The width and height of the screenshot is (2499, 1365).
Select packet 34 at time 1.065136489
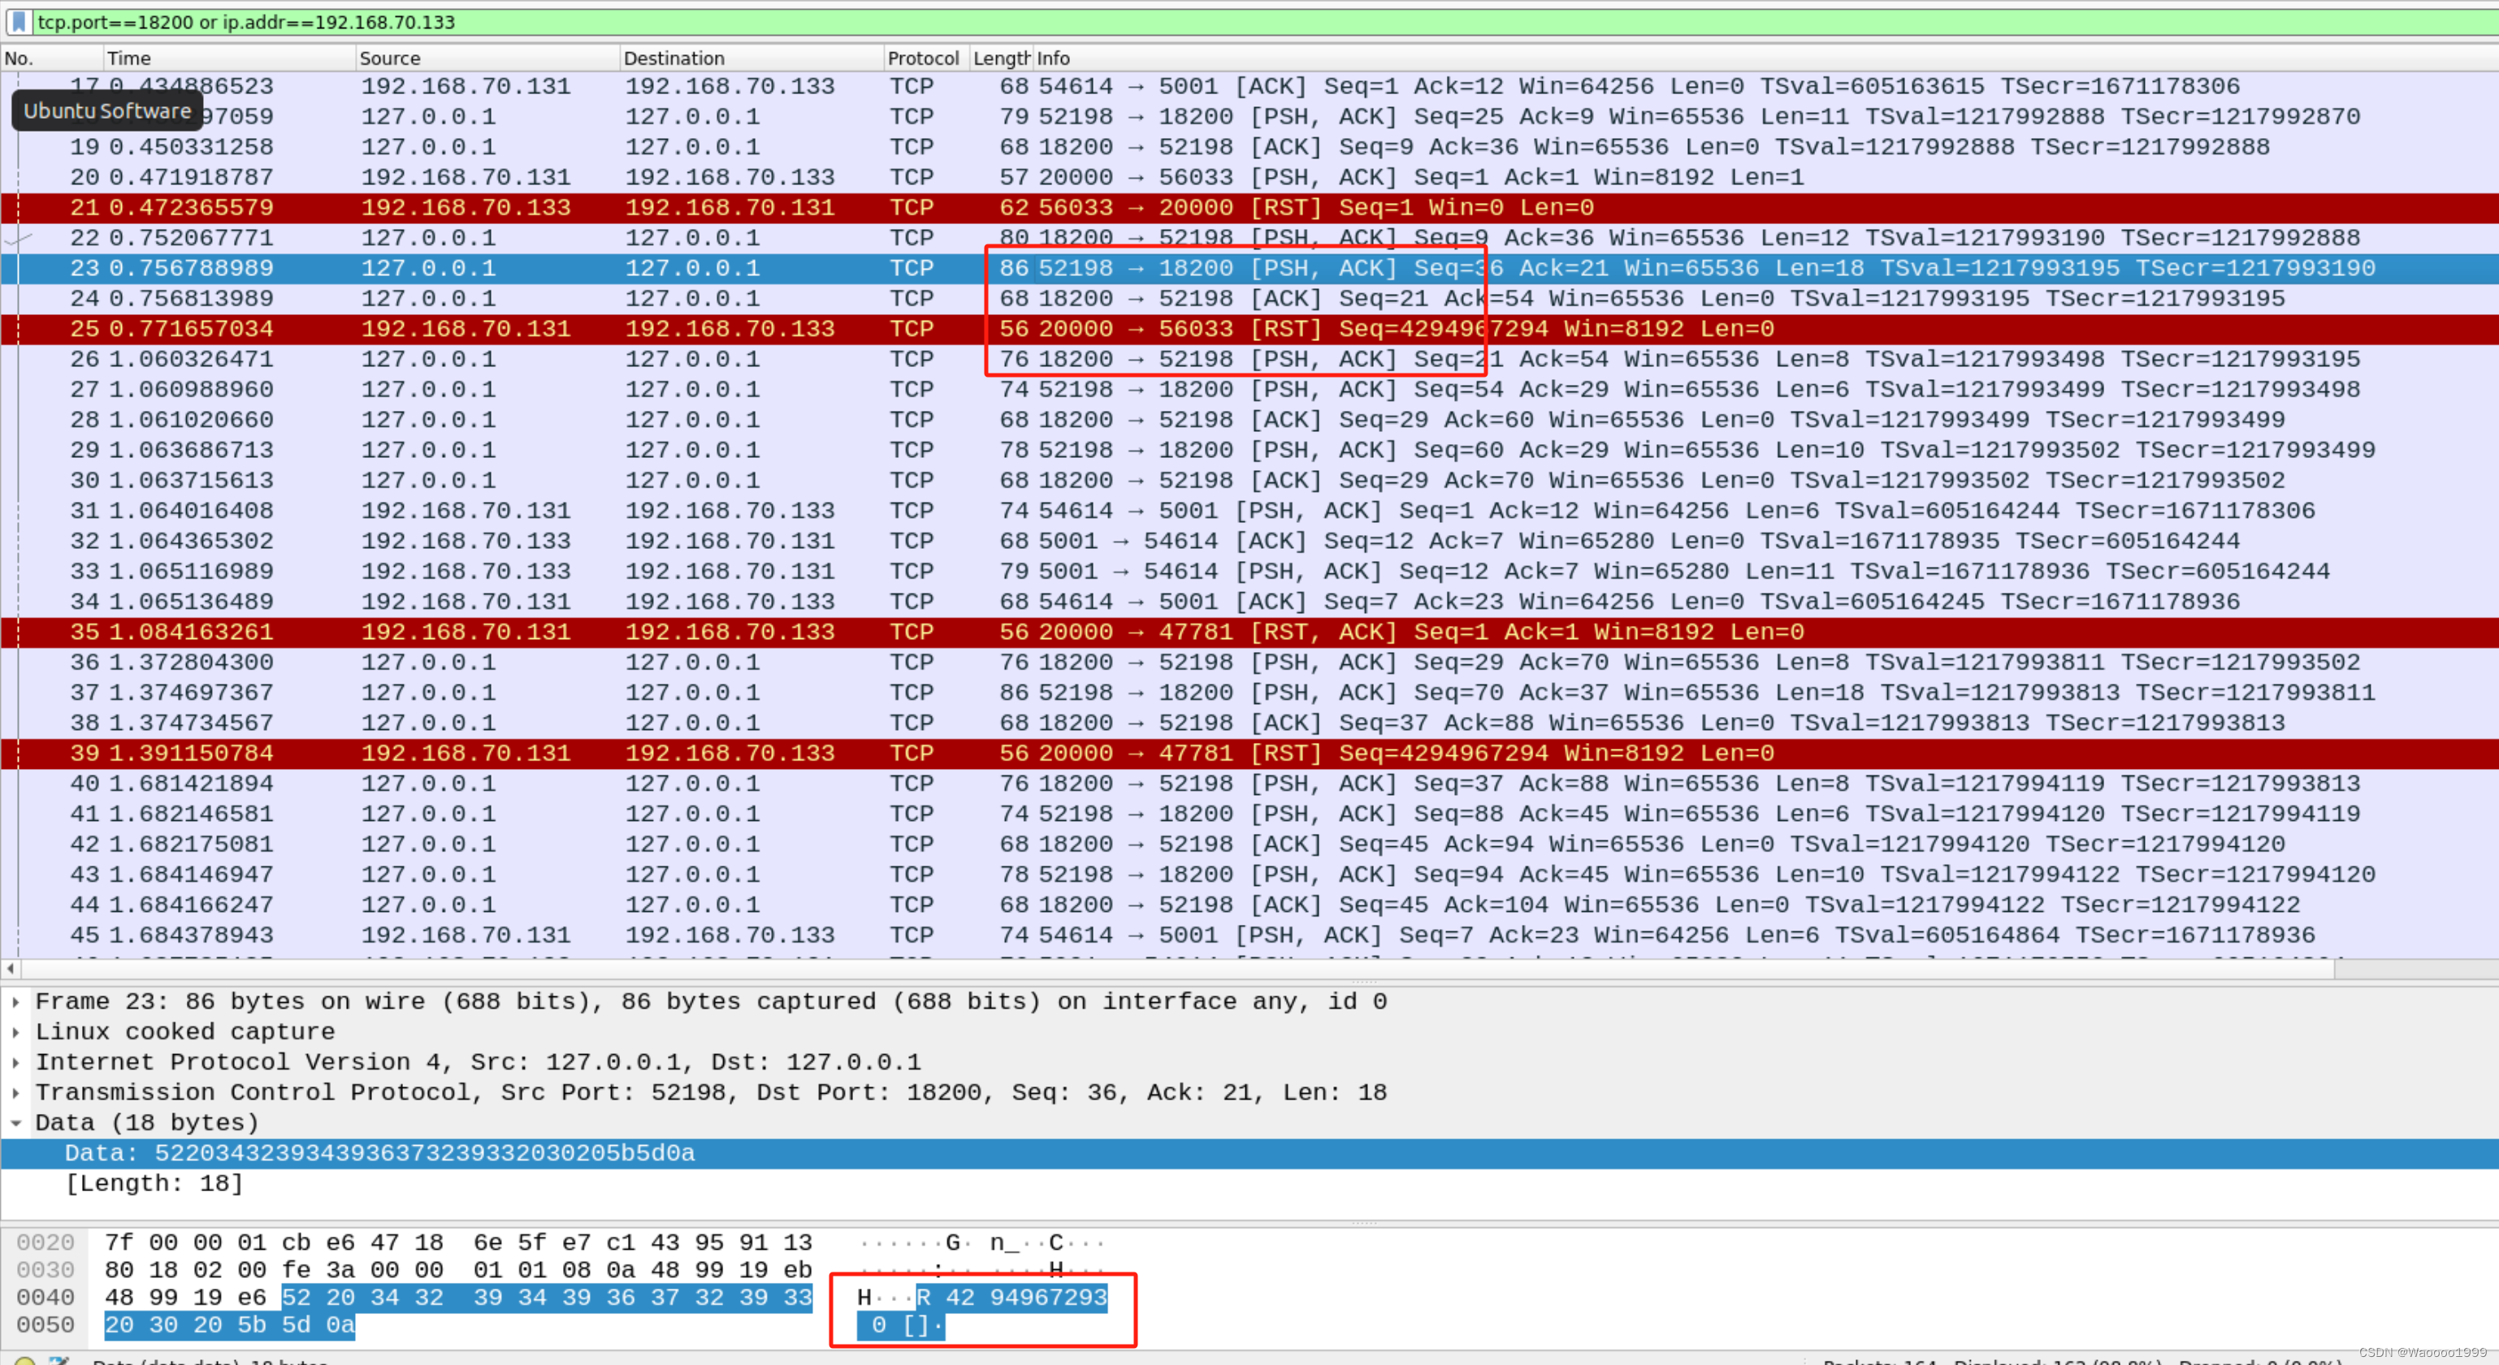coord(1249,601)
